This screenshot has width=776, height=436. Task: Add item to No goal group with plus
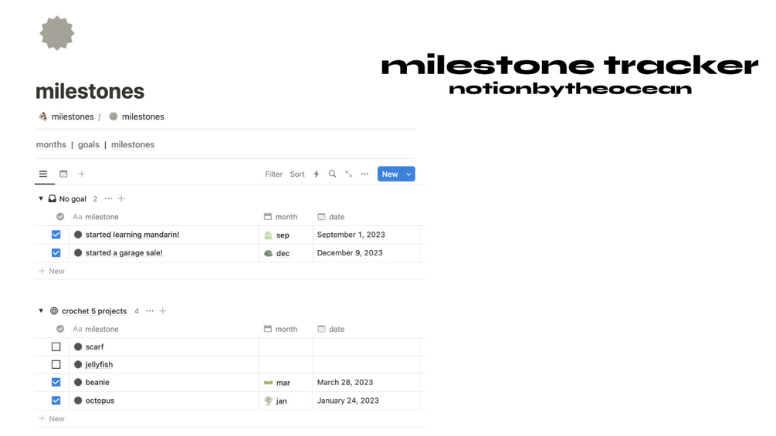121,199
